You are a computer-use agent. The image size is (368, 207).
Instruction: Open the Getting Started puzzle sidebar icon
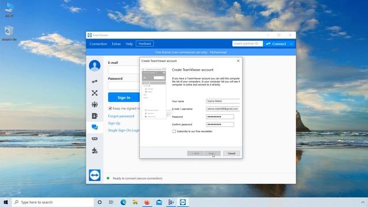tap(94, 151)
